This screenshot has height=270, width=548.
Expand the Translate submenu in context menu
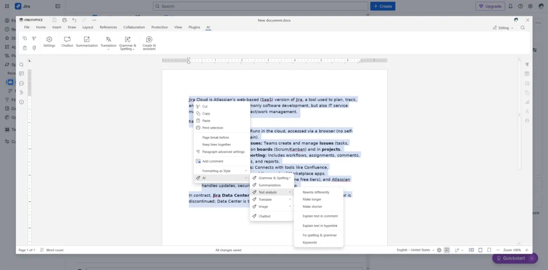point(272,200)
